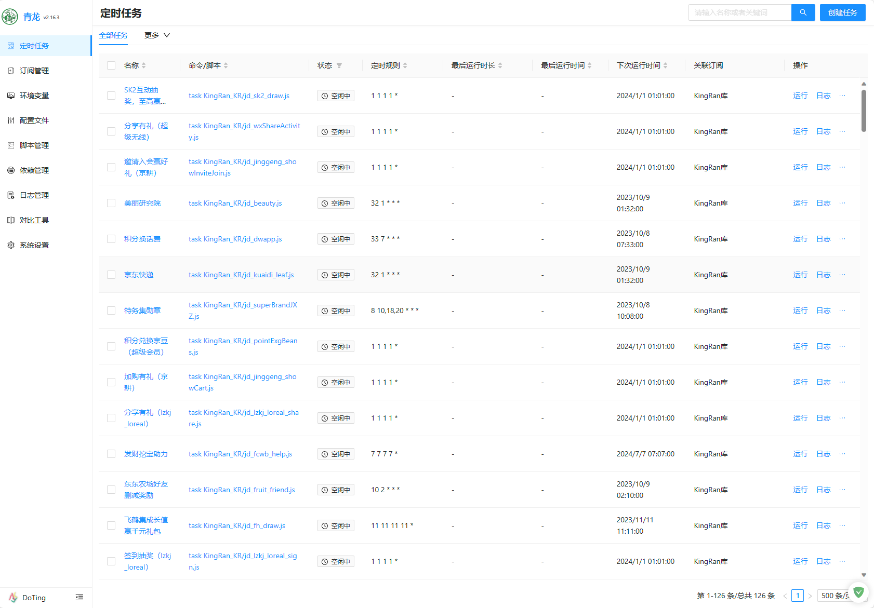The width and height of the screenshot is (874, 608).
Task: Open more actions for 京东快递 row
Action: (842, 275)
